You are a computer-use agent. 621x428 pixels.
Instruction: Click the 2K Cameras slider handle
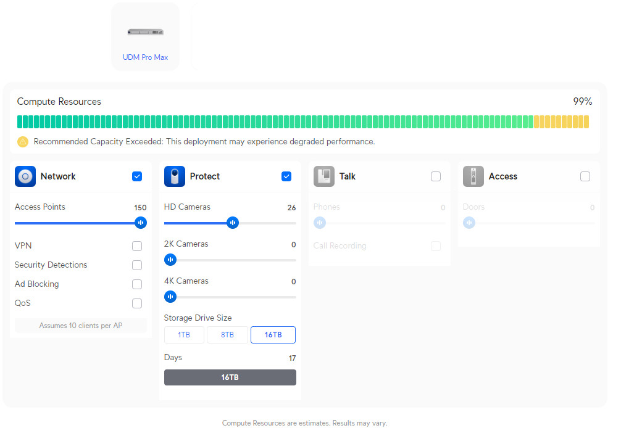pos(170,260)
